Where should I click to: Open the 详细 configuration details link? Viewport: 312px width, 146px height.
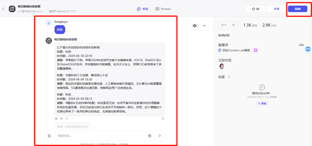[301, 45]
